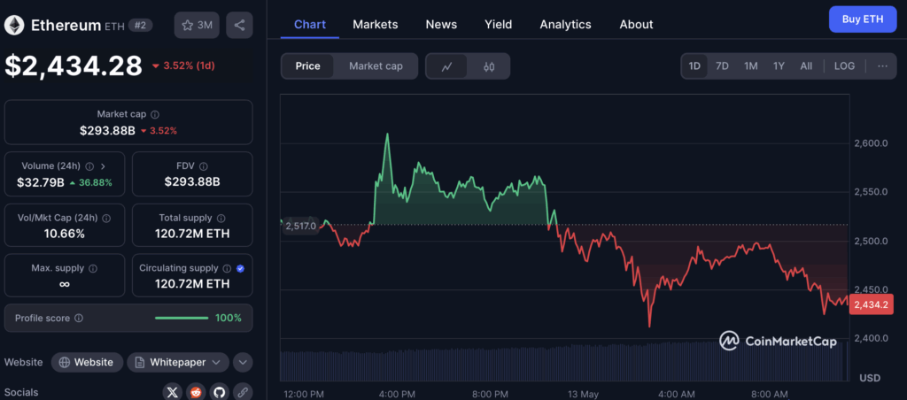Select the 1D time range

tap(694, 65)
